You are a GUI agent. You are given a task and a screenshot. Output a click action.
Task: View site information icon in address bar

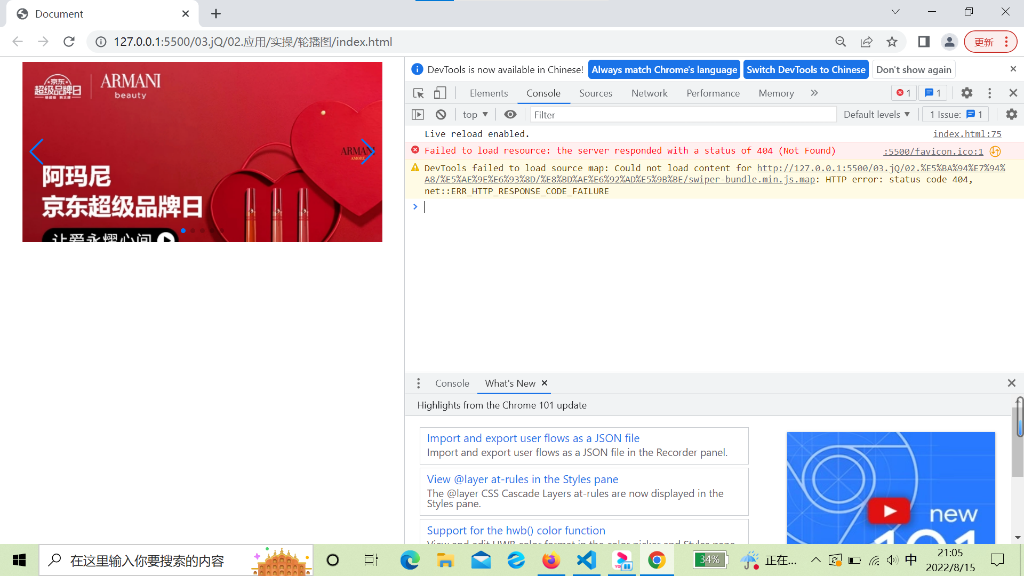click(x=101, y=42)
